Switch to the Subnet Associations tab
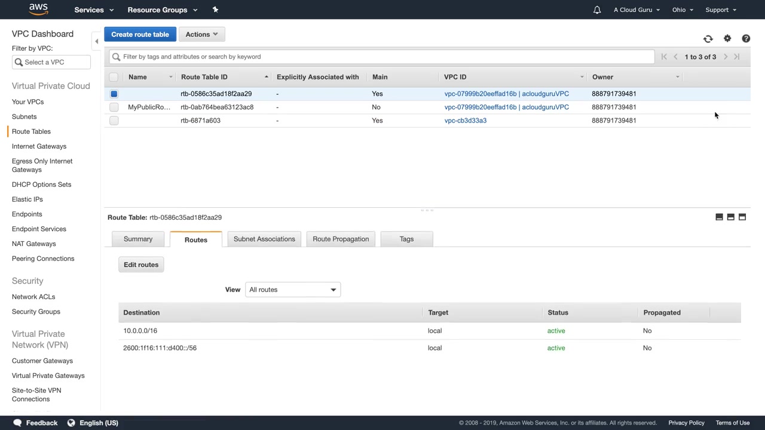 click(264, 239)
